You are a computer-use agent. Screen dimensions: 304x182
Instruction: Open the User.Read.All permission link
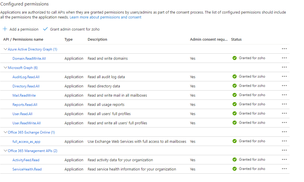tap(22, 114)
